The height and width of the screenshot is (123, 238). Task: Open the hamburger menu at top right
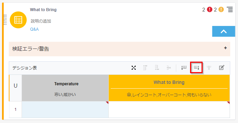[230, 9]
